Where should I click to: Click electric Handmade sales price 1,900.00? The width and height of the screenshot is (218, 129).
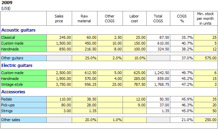(59, 79)
